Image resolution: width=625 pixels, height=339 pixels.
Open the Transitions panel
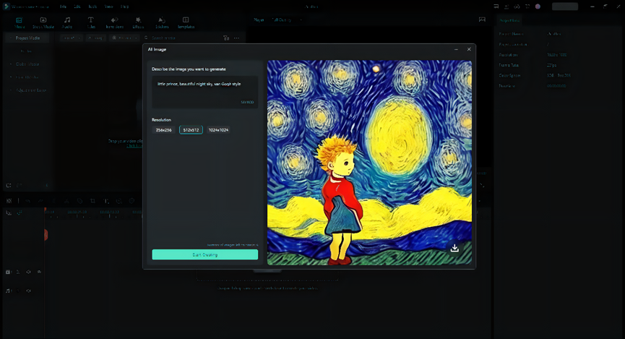click(x=114, y=22)
